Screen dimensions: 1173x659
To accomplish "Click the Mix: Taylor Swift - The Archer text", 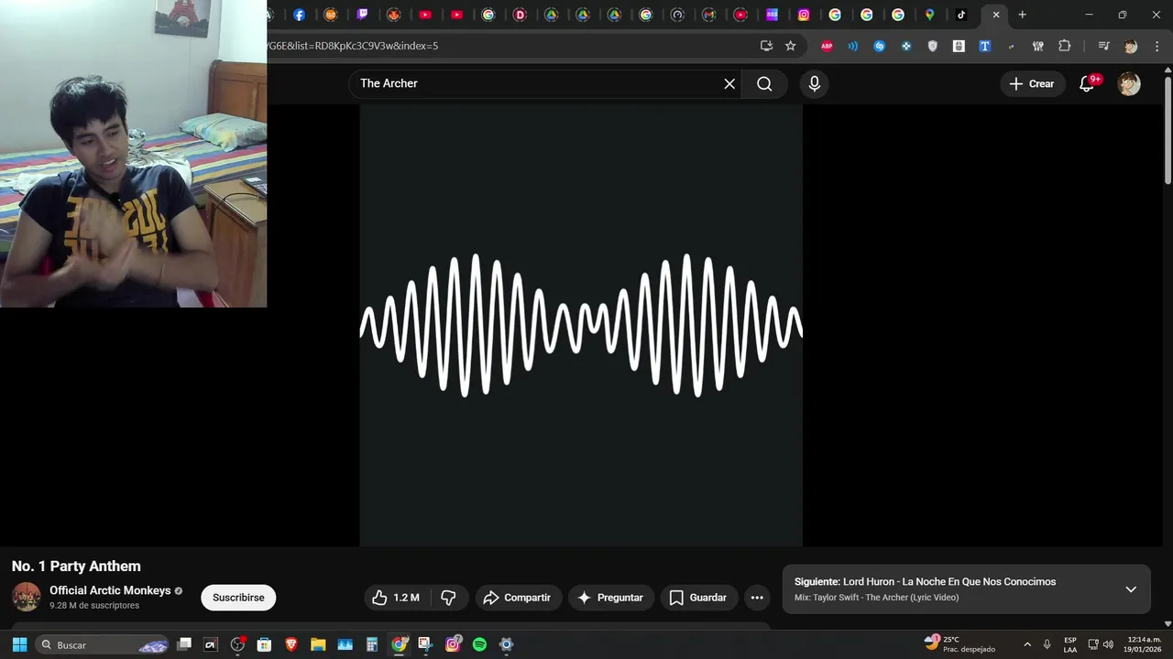I will click(x=876, y=598).
